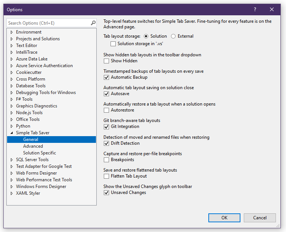
Task: Select the Solution storage radio button
Action: click(x=146, y=36)
